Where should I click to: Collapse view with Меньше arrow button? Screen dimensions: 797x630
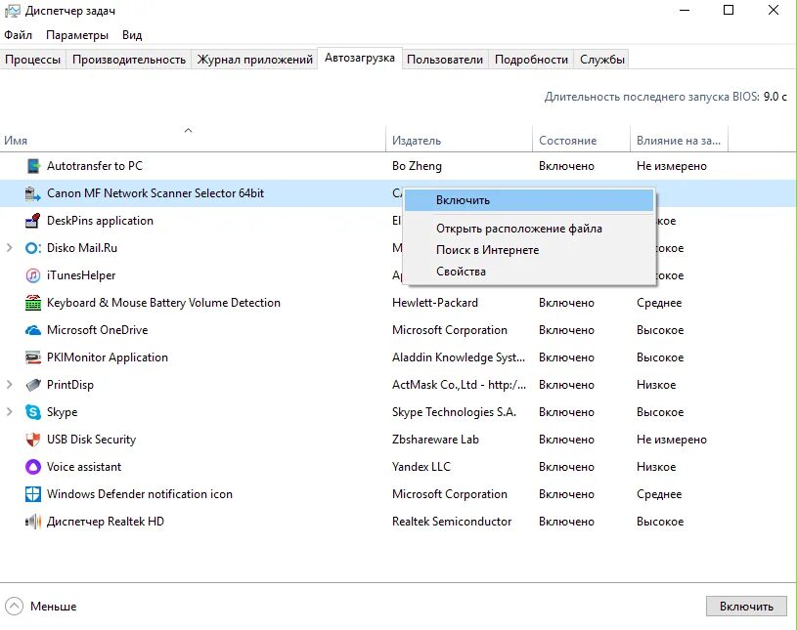tap(15, 607)
